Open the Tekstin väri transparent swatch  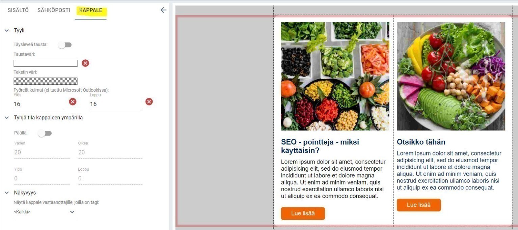coord(46,81)
